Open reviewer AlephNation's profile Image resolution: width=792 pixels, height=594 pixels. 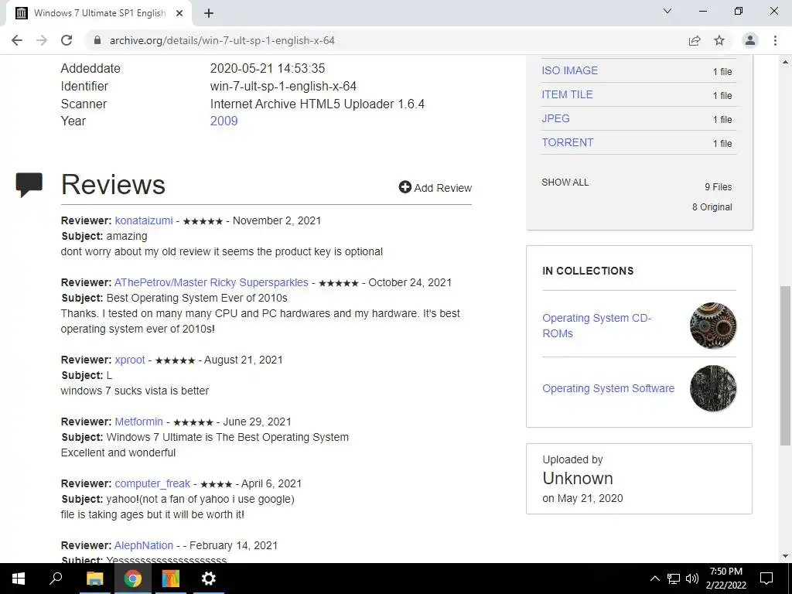(144, 545)
